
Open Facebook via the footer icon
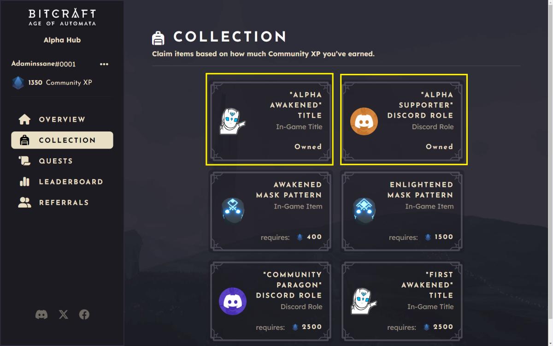coord(84,314)
